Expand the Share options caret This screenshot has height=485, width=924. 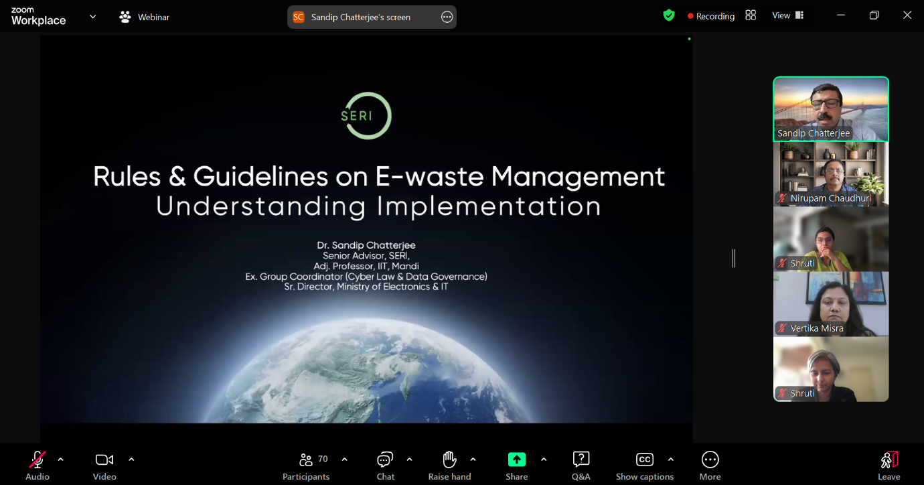(544, 460)
